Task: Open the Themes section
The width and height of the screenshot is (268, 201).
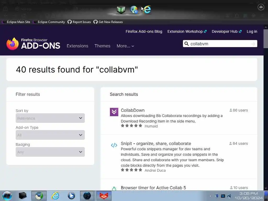Action: pyautogui.click(x=102, y=46)
